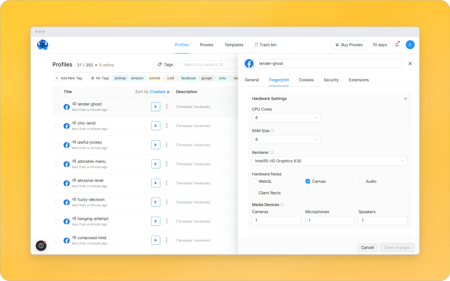Click Save changes button
450x281 pixels.
(x=397, y=248)
